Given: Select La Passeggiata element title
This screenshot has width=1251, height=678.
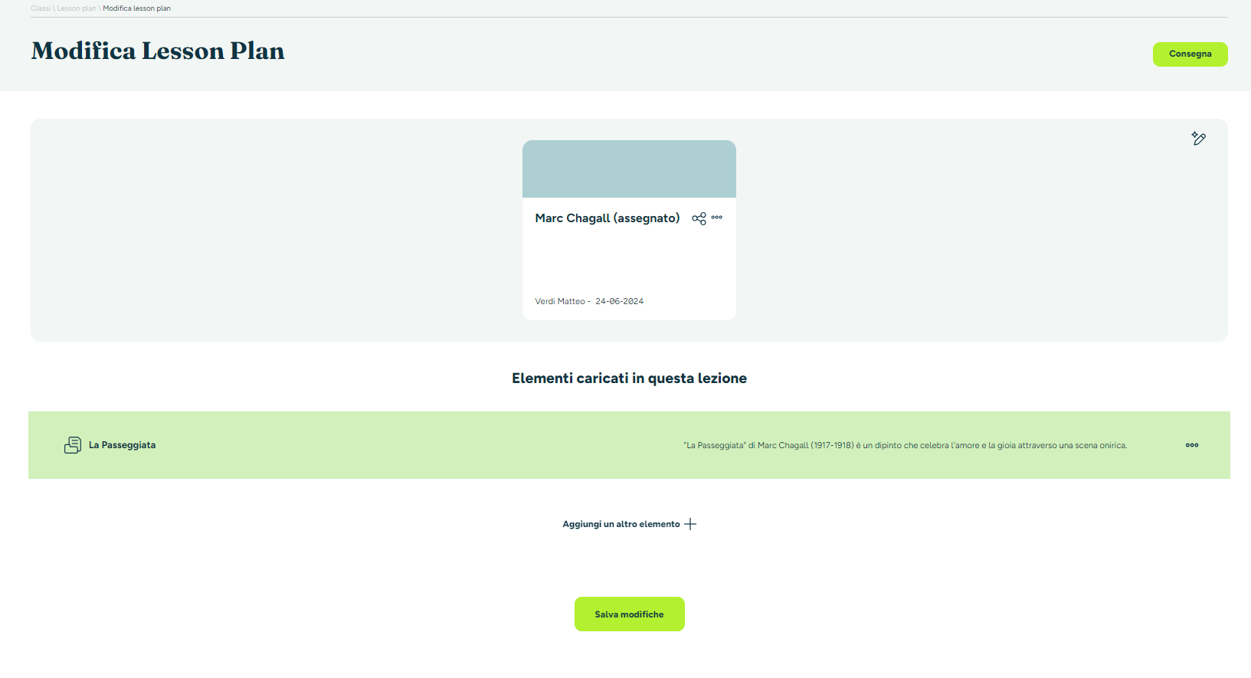Looking at the screenshot, I should point(123,445).
